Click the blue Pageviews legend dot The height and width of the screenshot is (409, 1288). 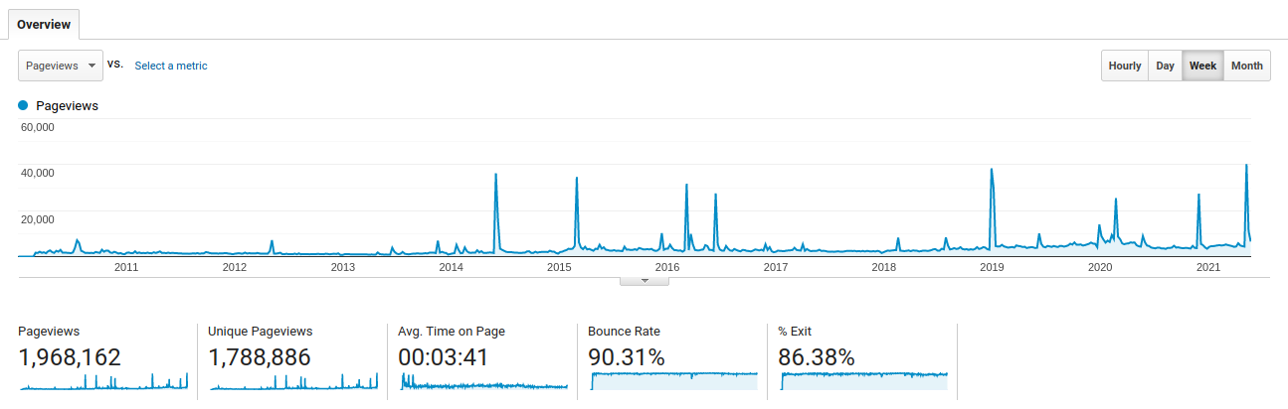pyautogui.click(x=23, y=105)
